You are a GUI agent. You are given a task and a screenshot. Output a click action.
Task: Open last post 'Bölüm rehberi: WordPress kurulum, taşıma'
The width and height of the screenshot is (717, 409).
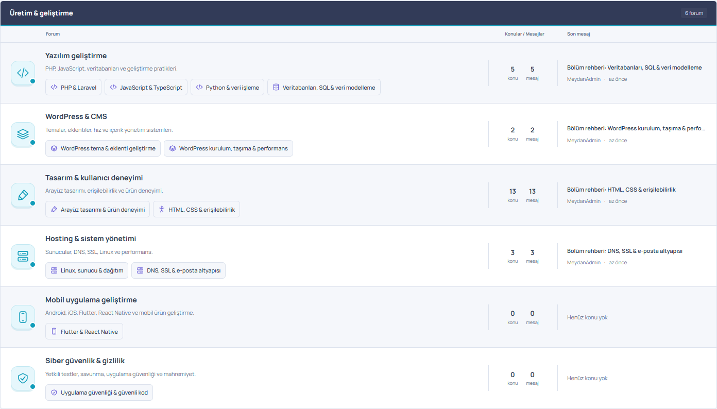636,128
